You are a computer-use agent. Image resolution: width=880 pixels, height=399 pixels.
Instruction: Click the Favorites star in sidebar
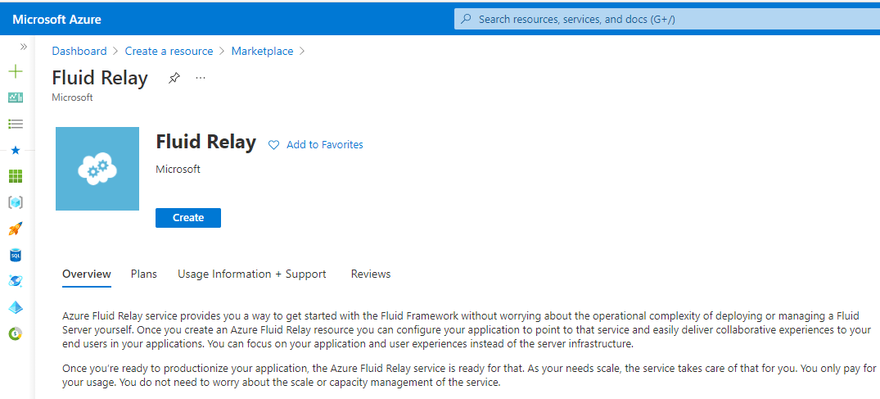pos(16,150)
